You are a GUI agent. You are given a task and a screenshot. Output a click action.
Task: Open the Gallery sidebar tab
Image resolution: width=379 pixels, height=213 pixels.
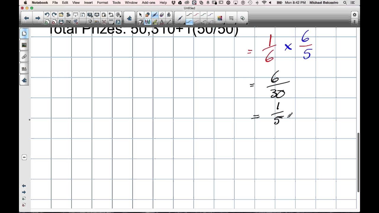pyautogui.click(x=24, y=45)
